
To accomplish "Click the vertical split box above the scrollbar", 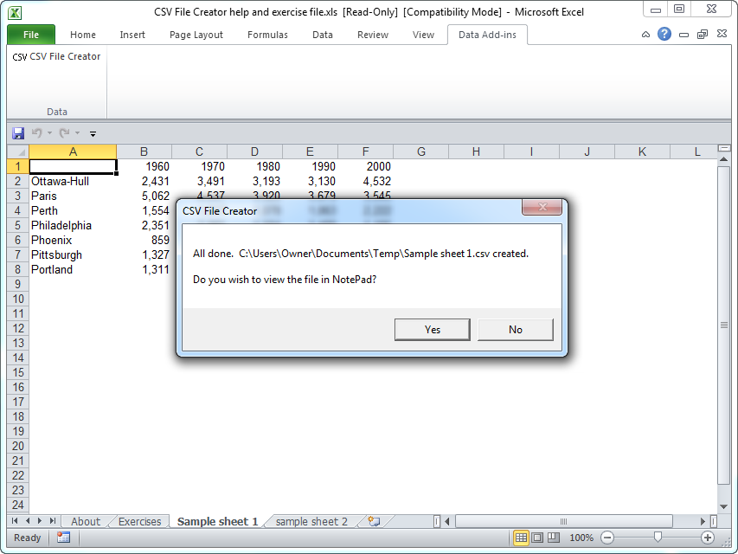I will (x=724, y=148).
